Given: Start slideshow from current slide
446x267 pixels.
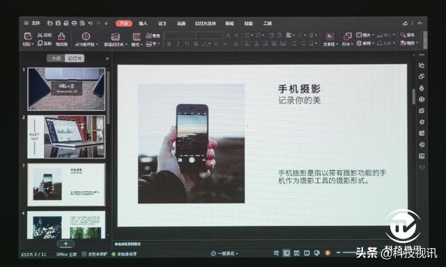Looking at the screenshot, I should 86,36.
